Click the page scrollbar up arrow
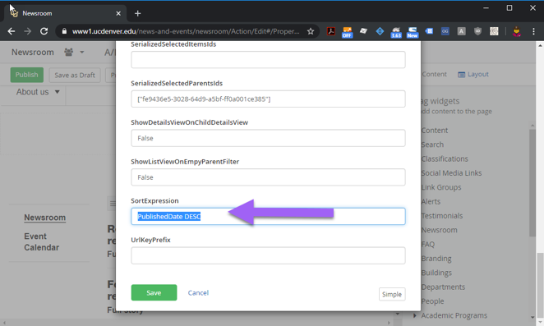 click(541, 45)
